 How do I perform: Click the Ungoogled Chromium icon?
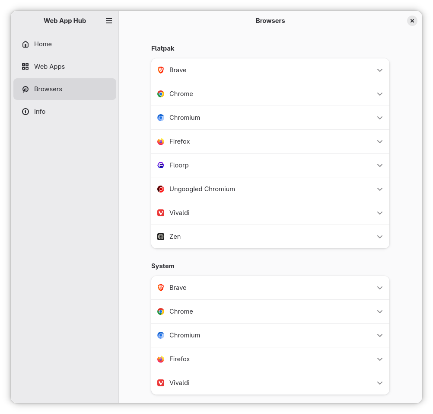coord(161,189)
